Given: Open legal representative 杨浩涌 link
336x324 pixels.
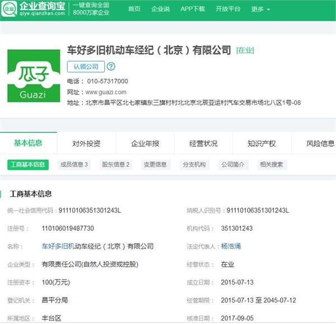Looking at the screenshot, I should [x=231, y=246].
